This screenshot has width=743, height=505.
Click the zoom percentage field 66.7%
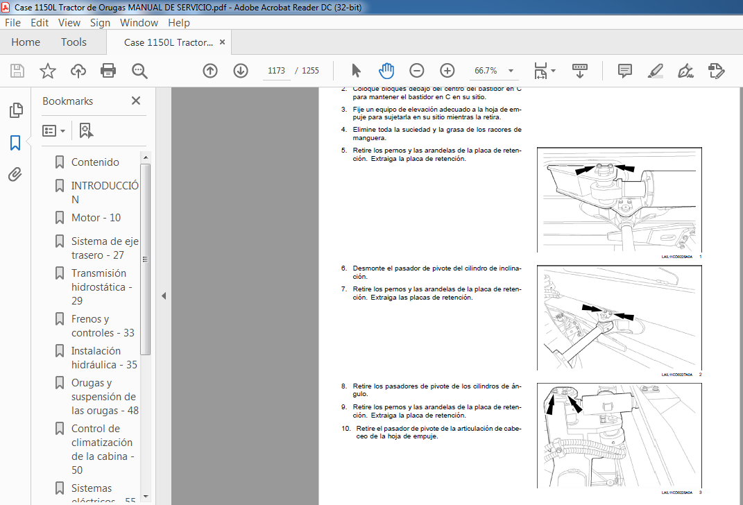[x=486, y=71]
